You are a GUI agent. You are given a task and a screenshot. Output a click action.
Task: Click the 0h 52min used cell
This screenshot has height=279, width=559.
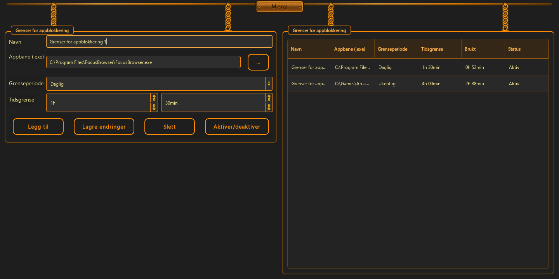pos(483,67)
